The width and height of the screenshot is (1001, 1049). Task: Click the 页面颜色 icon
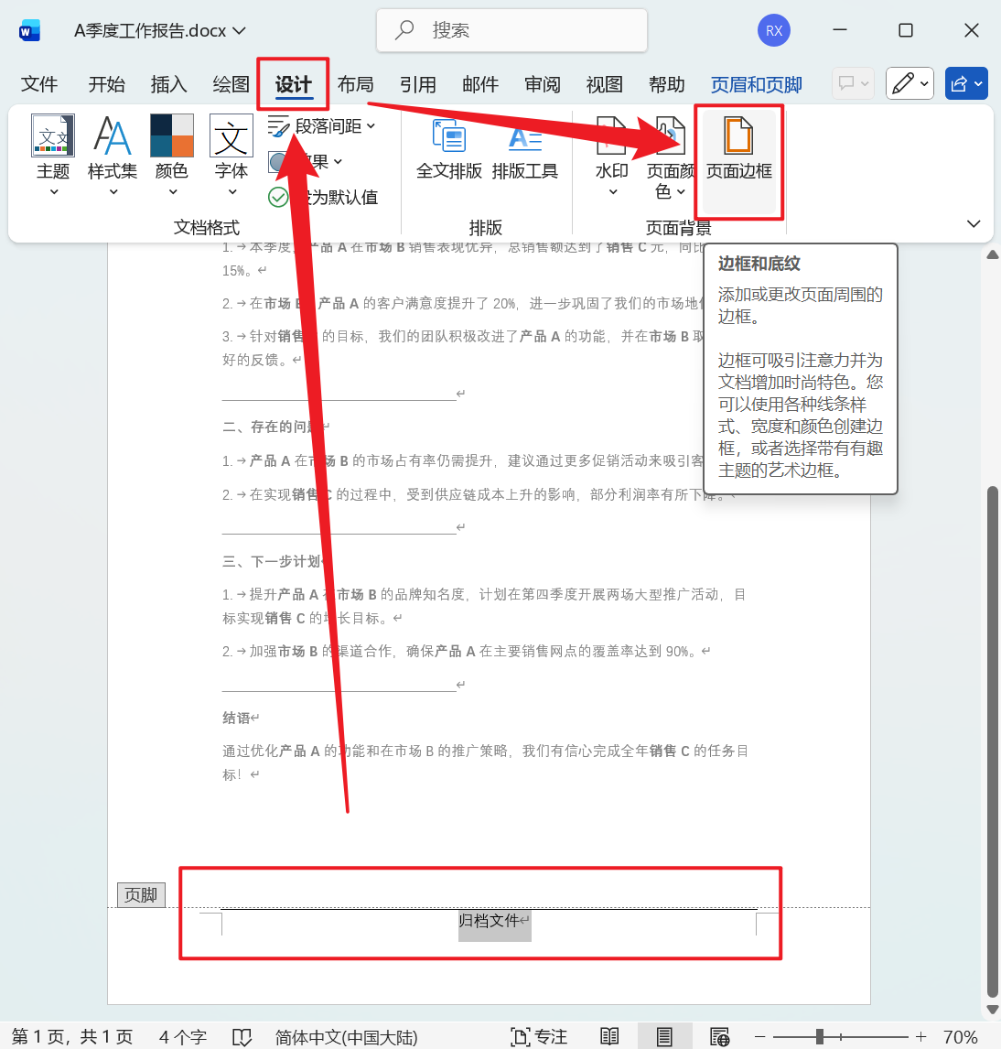click(669, 156)
